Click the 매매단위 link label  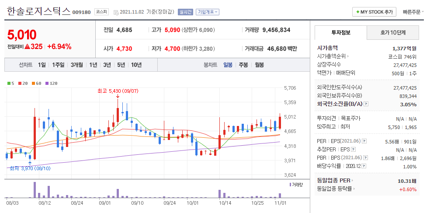[346, 73]
